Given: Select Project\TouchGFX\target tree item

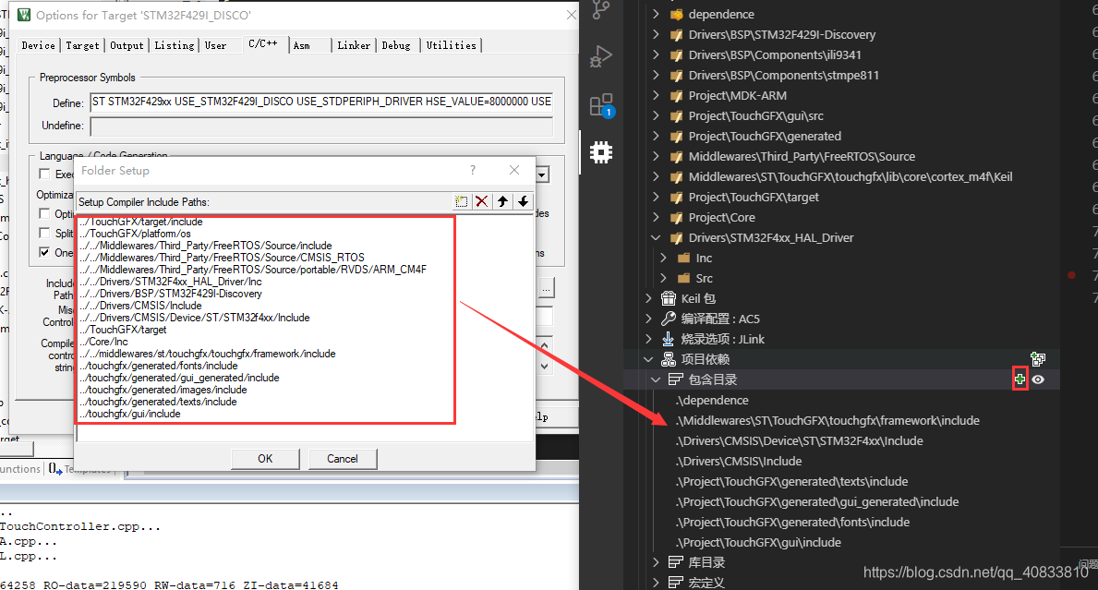Looking at the screenshot, I should click(754, 197).
